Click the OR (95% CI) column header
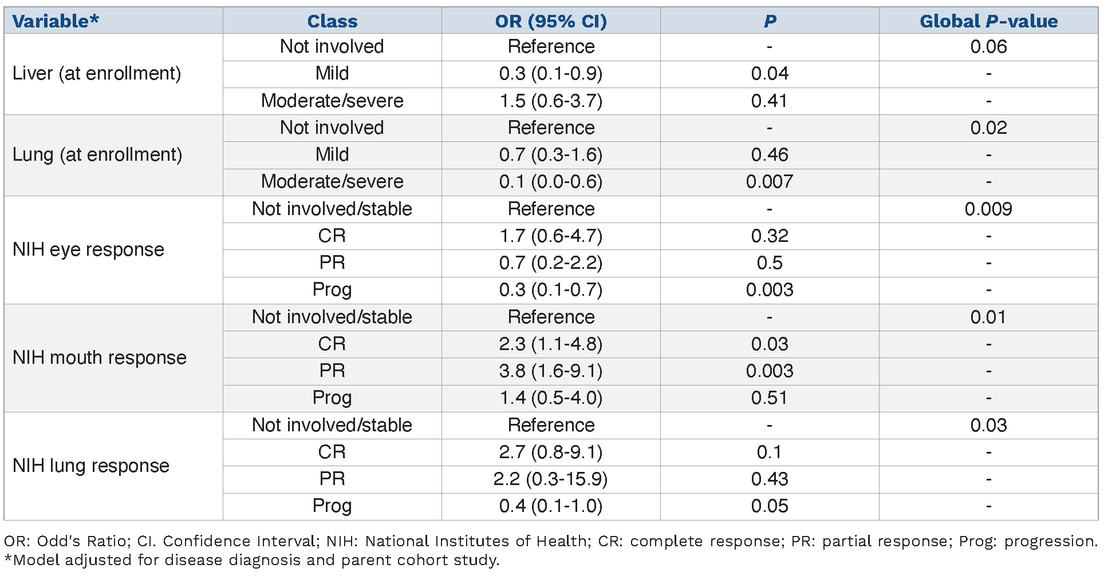 pos(551,21)
